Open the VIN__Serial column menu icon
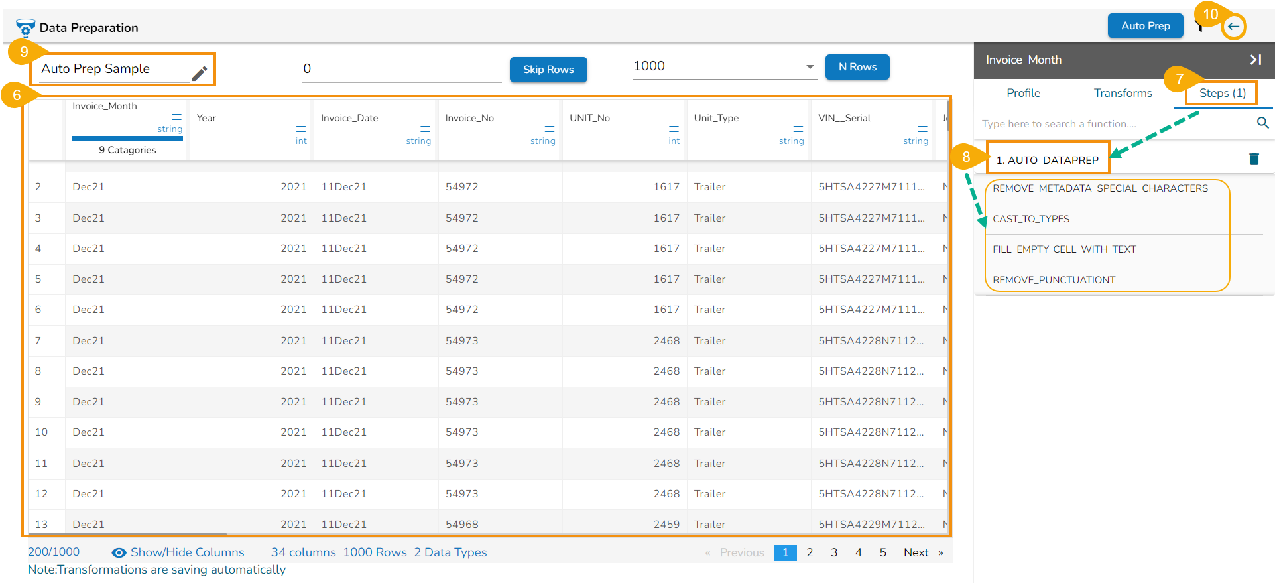The width and height of the screenshot is (1275, 583). (922, 129)
